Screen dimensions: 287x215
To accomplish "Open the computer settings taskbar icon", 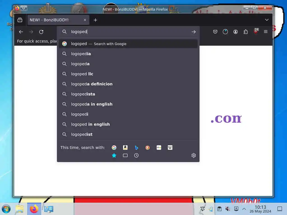I will click(49, 209).
